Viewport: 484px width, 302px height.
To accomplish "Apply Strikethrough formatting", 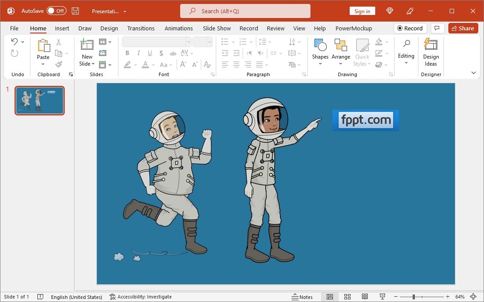I will [173, 53].
